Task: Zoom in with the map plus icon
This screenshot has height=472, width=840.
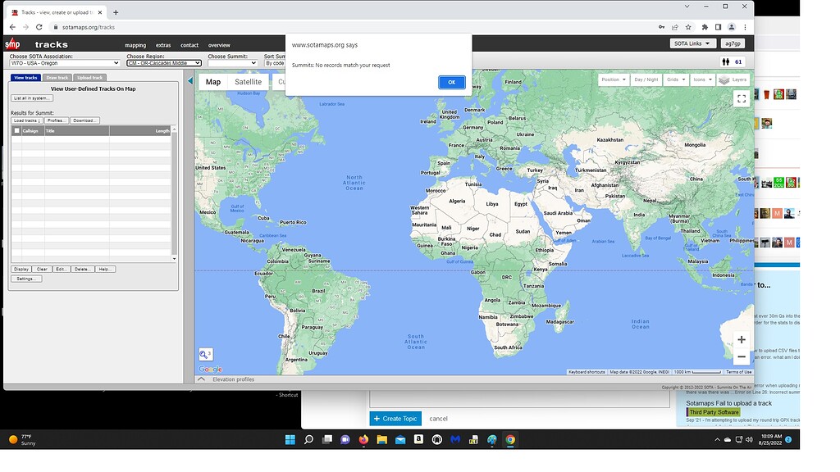Action: click(x=741, y=338)
